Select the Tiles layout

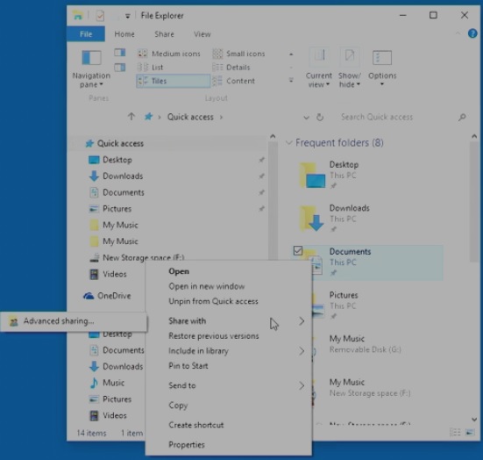tap(173, 81)
